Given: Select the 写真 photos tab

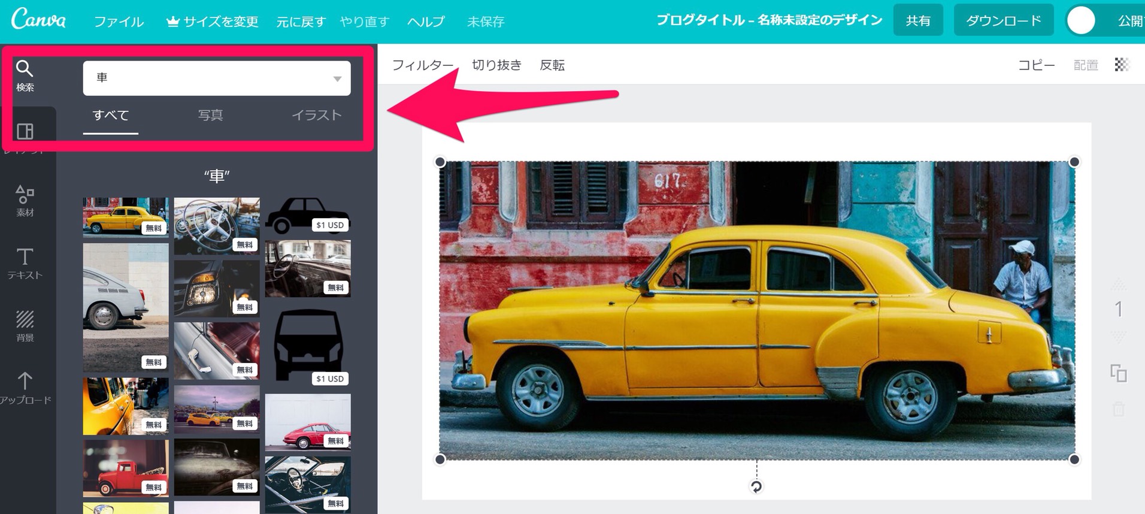Looking at the screenshot, I should tap(210, 115).
